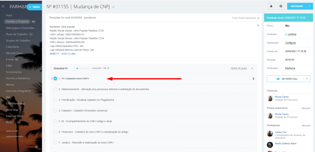Uncheck the 'TI - Cadastro novo CNPJ' item
The image size is (315, 152).
click(x=55, y=79)
